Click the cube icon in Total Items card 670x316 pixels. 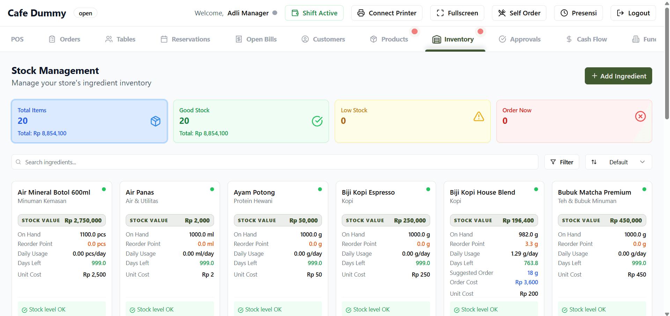coord(155,121)
